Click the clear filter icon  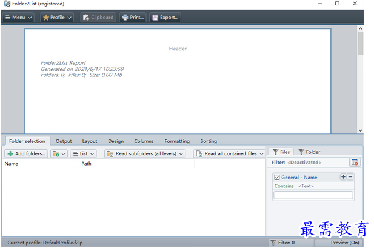click(x=355, y=163)
